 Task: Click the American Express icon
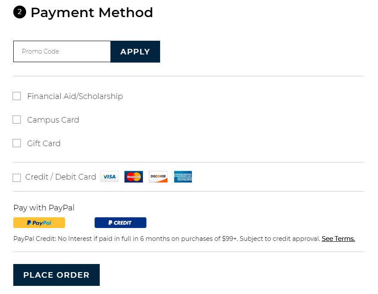pyautogui.click(x=183, y=177)
